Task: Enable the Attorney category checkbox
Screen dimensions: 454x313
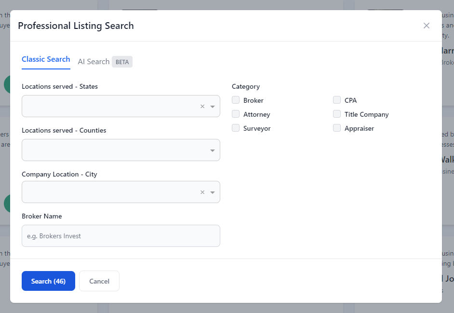Action: pos(236,114)
